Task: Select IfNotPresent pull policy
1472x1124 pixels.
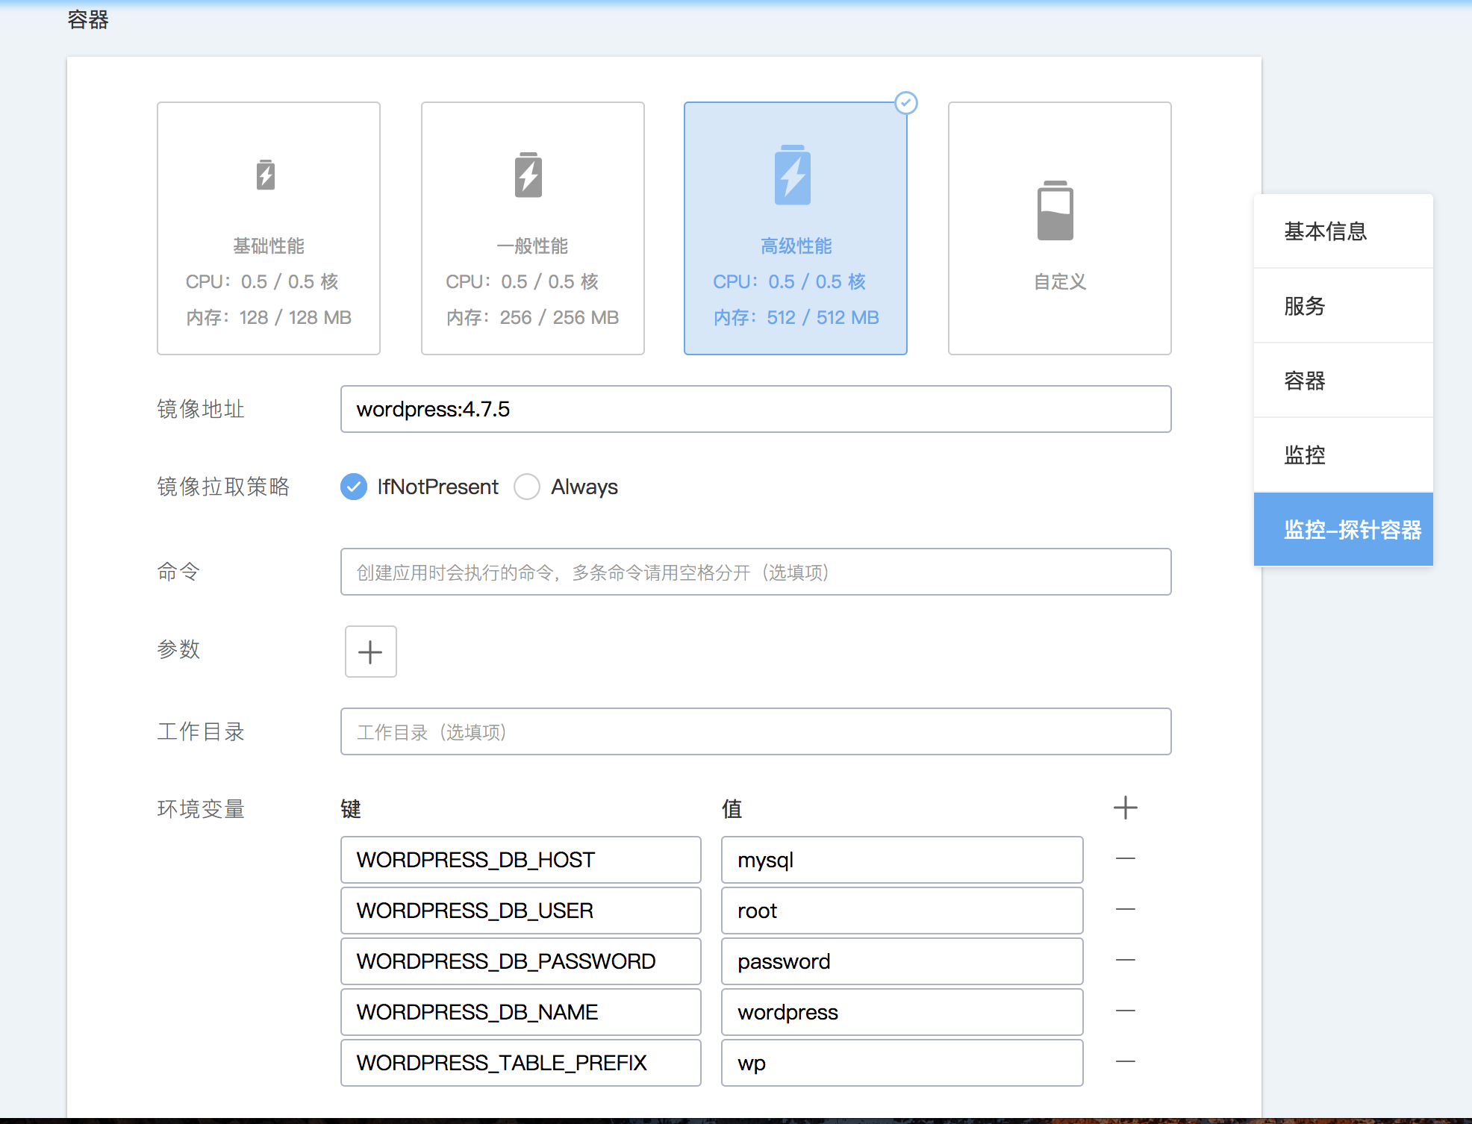Action: [354, 487]
